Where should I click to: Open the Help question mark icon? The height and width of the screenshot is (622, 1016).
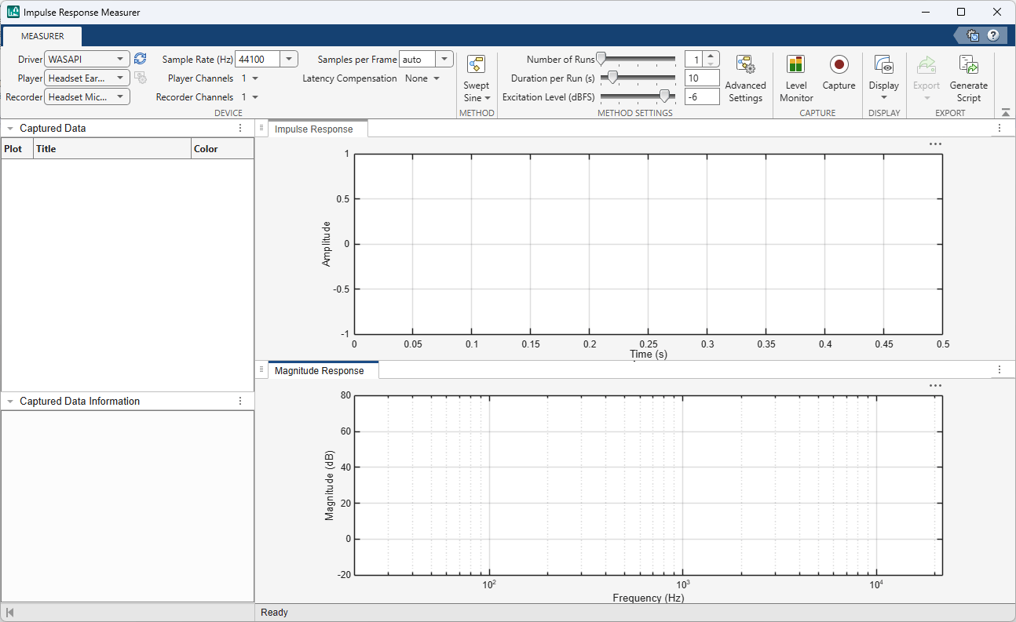[993, 35]
